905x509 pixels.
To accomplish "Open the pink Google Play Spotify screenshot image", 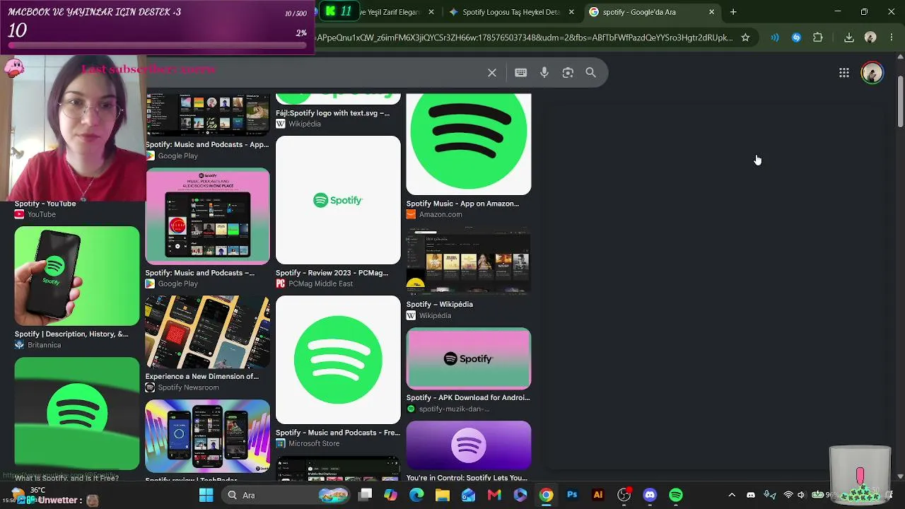I will click(207, 216).
